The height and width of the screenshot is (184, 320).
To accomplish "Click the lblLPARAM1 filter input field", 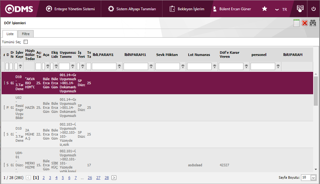I will point(104,66).
